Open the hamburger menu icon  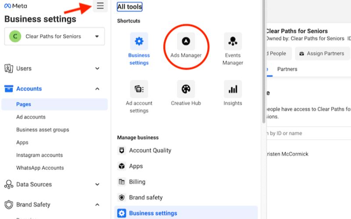point(100,6)
